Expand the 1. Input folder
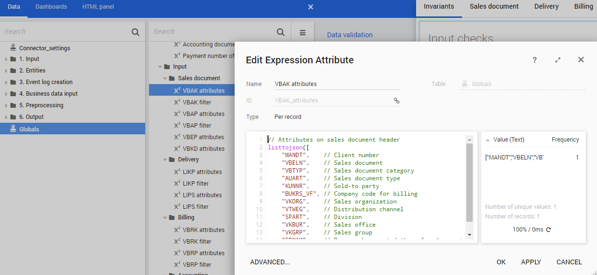The image size is (597, 275). pos(6,59)
